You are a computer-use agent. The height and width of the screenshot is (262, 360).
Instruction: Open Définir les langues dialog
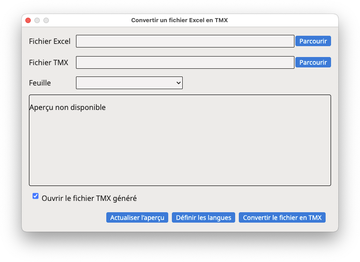pyautogui.click(x=204, y=218)
